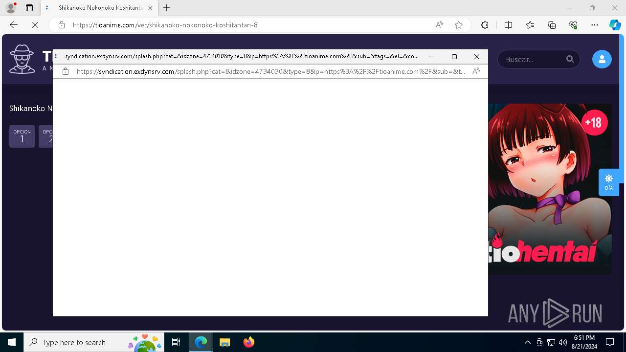This screenshot has width=626, height=352.
Task: Open a new browser tab
Action: click(167, 8)
